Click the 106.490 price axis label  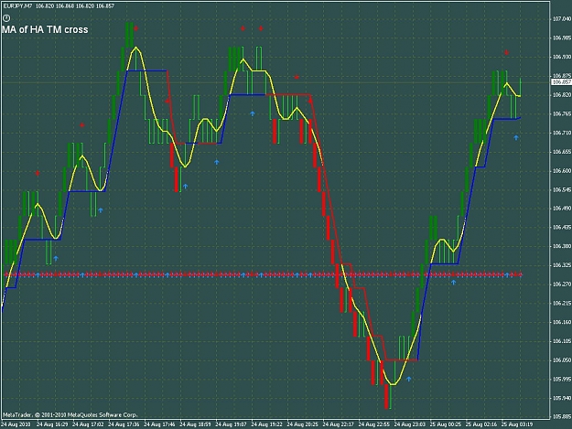pyautogui.click(x=562, y=209)
